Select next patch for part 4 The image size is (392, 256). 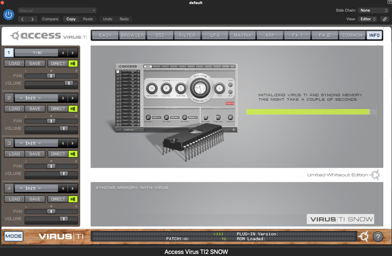tap(73, 188)
